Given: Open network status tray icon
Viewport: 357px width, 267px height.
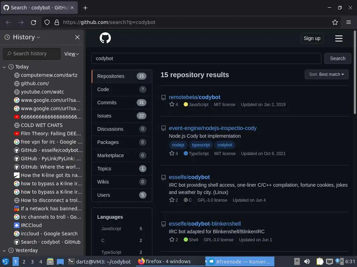Looking at the screenshot, I should (329, 261).
